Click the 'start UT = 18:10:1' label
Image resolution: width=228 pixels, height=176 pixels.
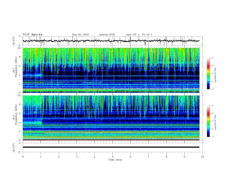pos(139,35)
